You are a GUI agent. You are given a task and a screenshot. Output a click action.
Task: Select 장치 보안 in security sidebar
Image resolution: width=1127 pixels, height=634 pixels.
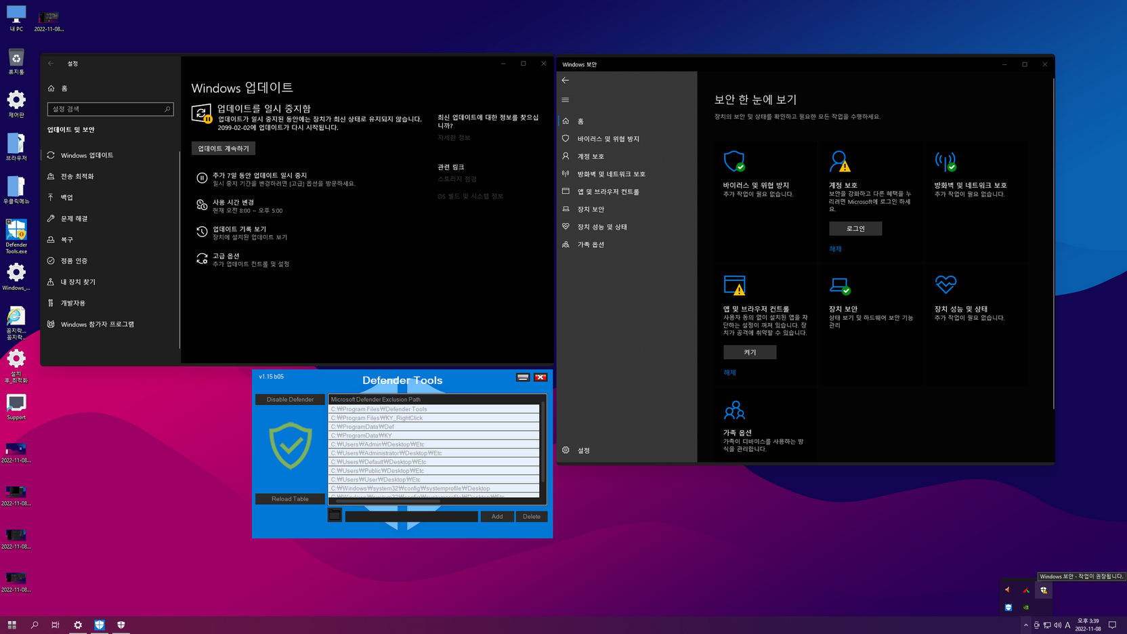coord(626,209)
